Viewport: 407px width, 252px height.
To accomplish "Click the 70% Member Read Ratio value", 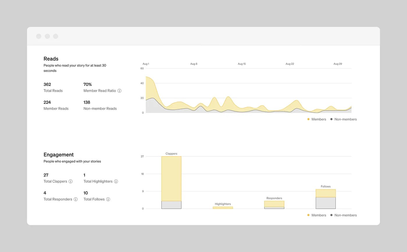I will click(88, 84).
